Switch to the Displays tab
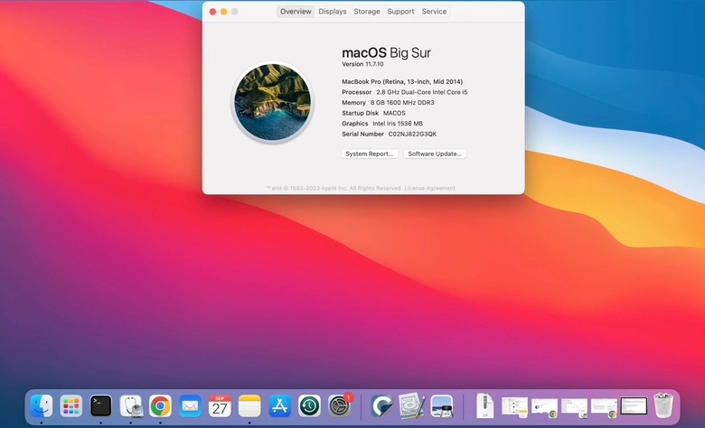The height and width of the screenshot is (428, 705). 333,11
